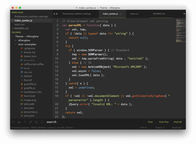Click the gruntfile.js file icon
The width and height of the screenshot is (196, 144).
pyautogui.click(x=22, y=84)
